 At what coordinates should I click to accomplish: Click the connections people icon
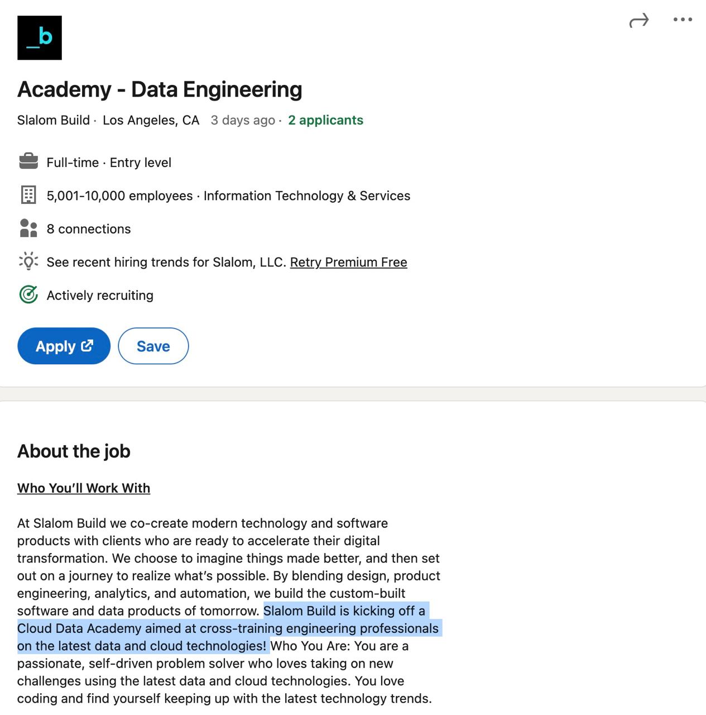(x=28, y=228)
